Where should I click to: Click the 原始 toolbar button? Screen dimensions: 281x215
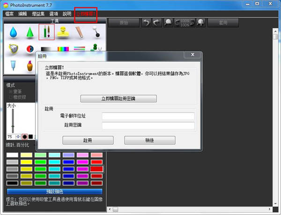(x=124, y=23)
